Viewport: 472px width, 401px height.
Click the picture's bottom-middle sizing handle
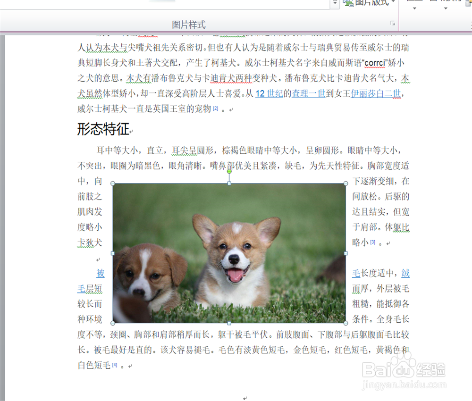tap(229, 323)
